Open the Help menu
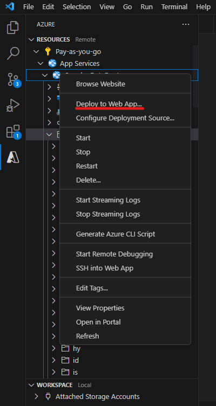The width and height of the screenshot is (216, 406). [203, 6]
